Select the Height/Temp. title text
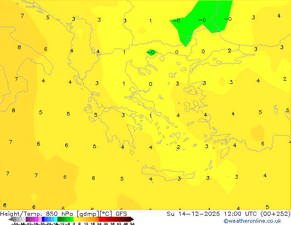This screenshot has width=291, height=225. (x=21, y=214)
